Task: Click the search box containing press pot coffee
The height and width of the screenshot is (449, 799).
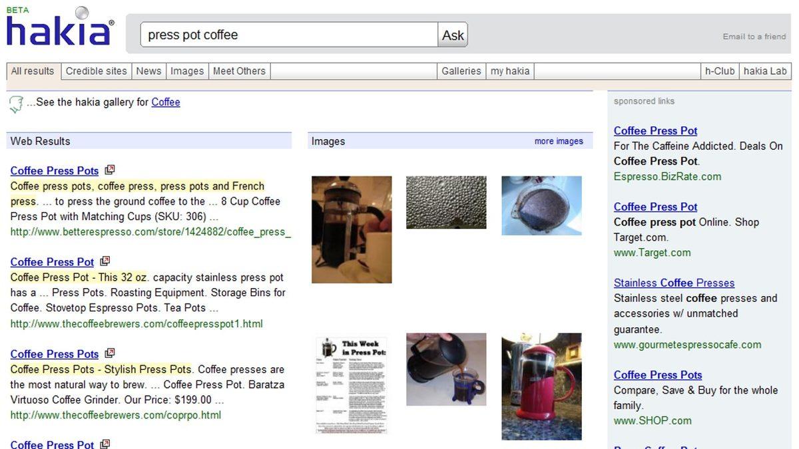Action: pyautogui.click(x=288, y=35)
